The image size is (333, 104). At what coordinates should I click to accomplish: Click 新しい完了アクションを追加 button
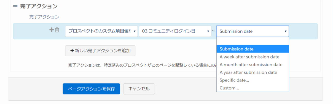point(100,51)
